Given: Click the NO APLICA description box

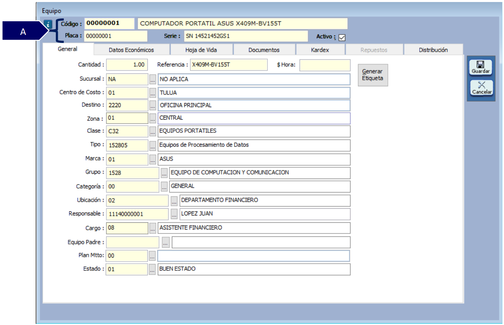Looking at the screenshot, I should tap(254, 79).
